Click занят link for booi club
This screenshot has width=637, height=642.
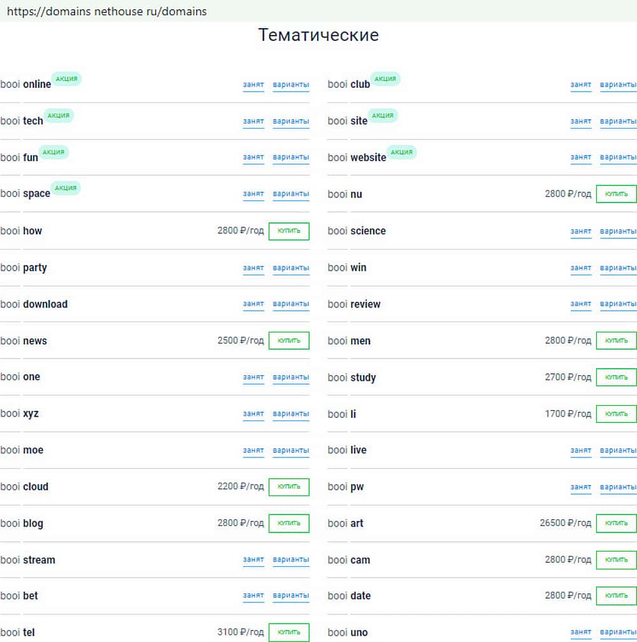coord(581,85)
